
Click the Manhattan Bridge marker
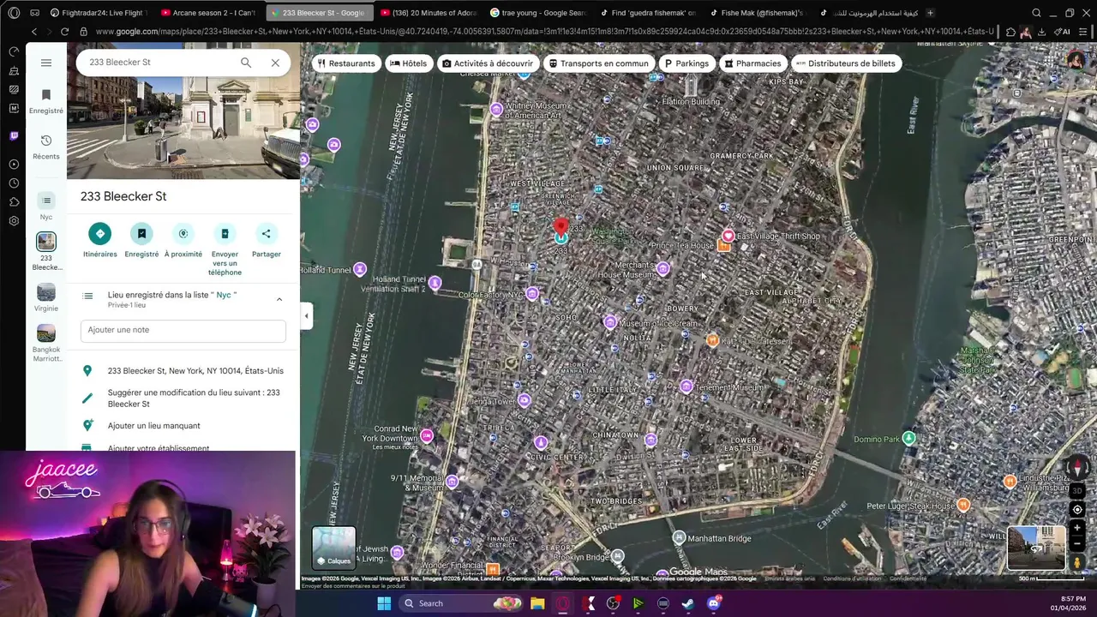(679, 538)
